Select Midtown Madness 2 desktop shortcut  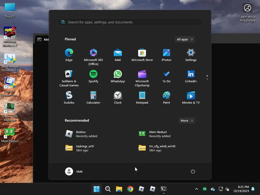click(x=10, y=37)
